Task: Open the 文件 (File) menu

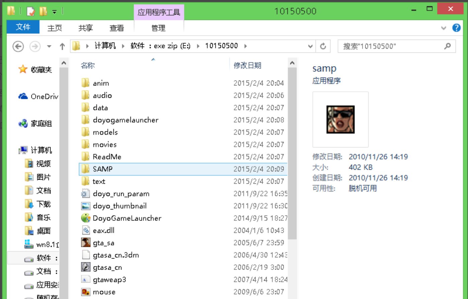Action: 23,27
